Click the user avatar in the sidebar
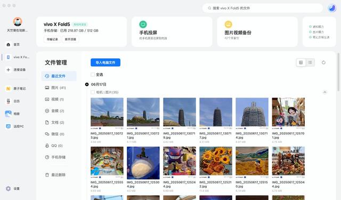The image size is (341, 200). [x=18, y=22]
